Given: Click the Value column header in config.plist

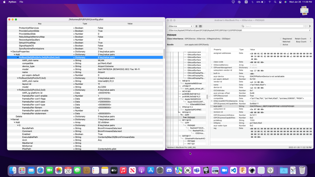Looking at the screenshot, I should click(x=130, y=24).
